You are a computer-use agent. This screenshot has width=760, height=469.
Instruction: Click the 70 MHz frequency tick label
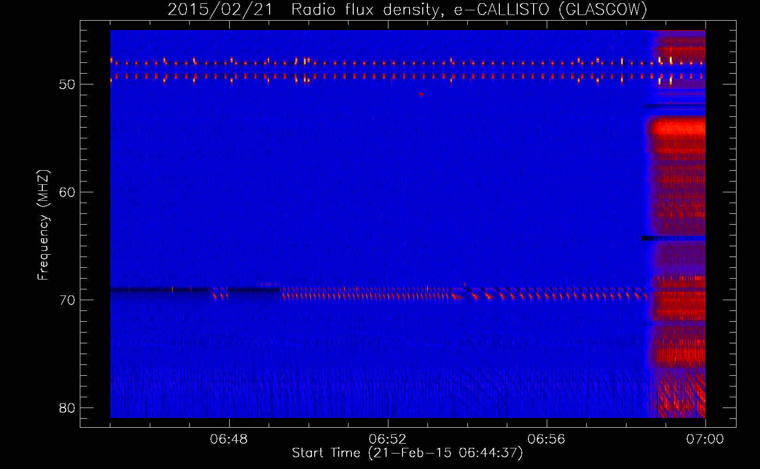[67, 300]
